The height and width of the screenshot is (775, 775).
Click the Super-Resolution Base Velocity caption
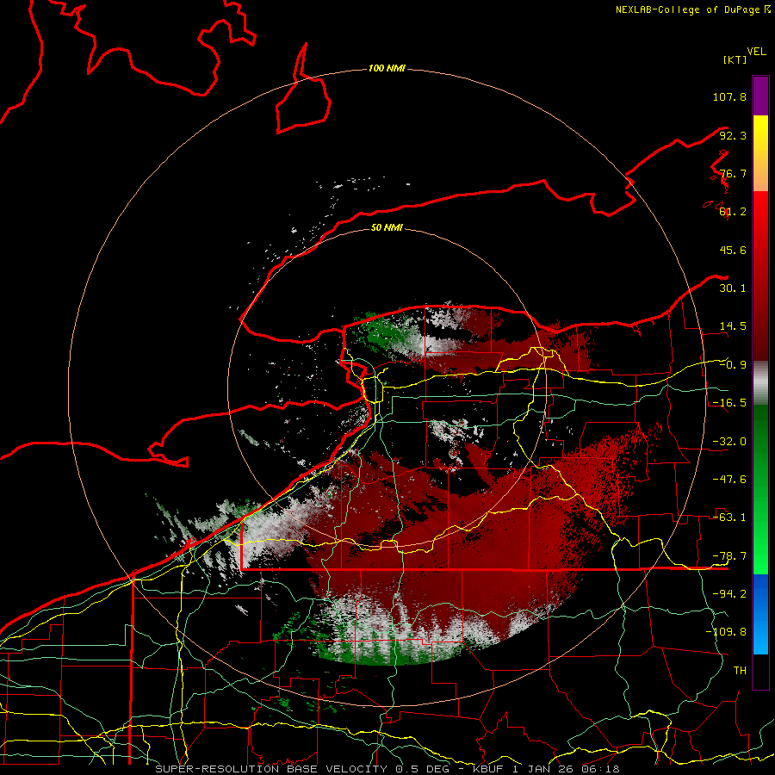point(387,769)
